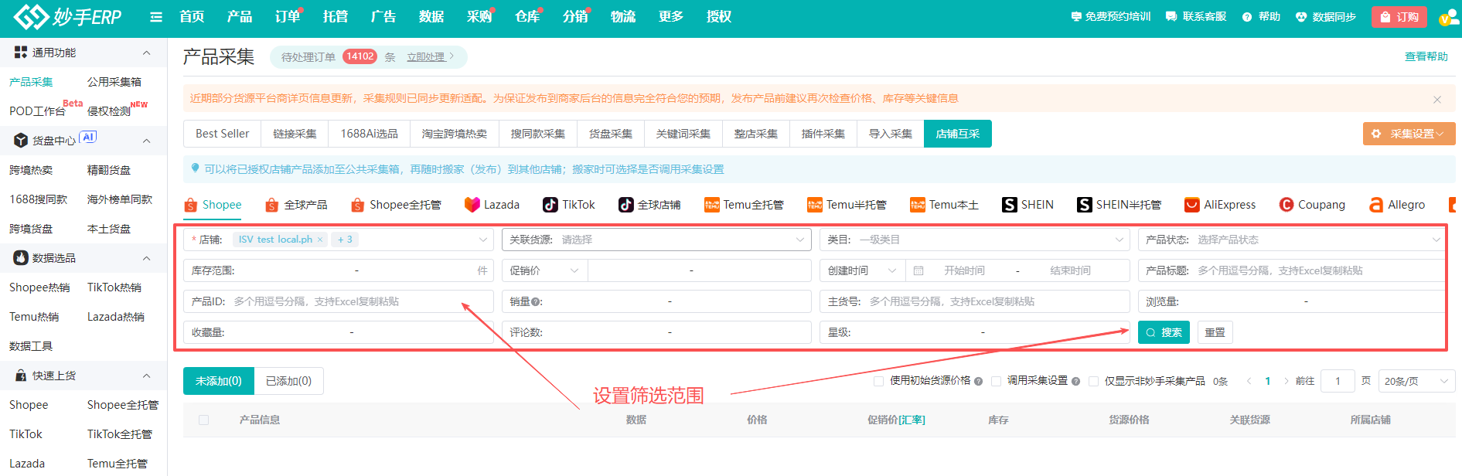Open the 订单 top menu
This screenshot has height=476, width=1462.
coord(288,16)
